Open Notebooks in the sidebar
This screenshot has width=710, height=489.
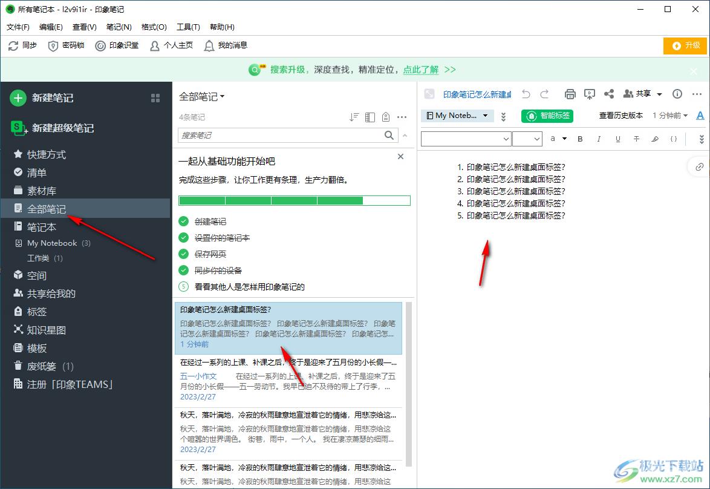85,227
